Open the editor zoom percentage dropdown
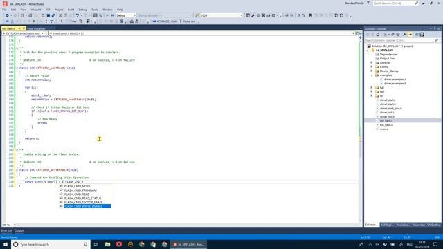443x249 pixels. 14,225
